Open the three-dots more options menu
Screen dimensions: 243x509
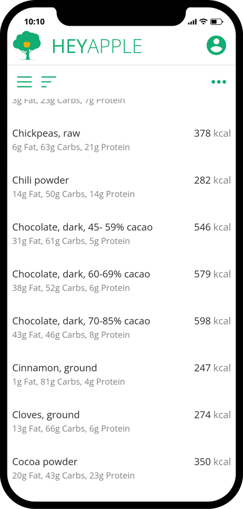tap(219, 82)
